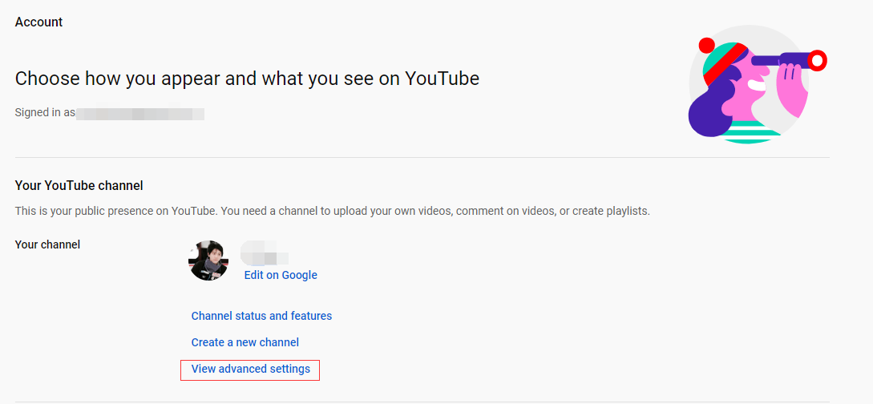Open the Edit on Google link
This screenshot has width=873, height=404.
(281, 275)
